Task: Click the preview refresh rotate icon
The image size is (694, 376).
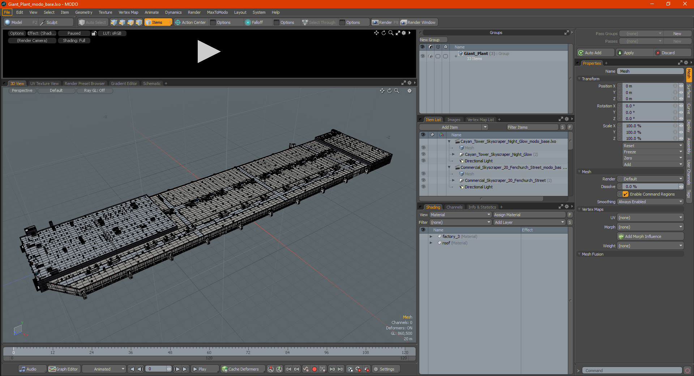Action: pyautogui.click(x=384, y=33)
